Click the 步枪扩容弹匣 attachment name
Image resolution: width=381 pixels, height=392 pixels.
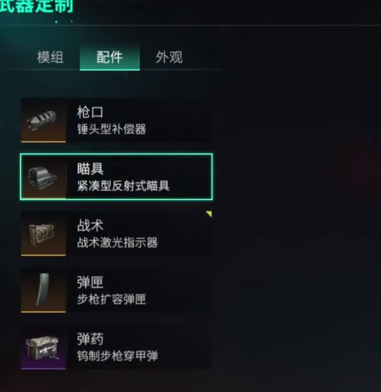112,300
